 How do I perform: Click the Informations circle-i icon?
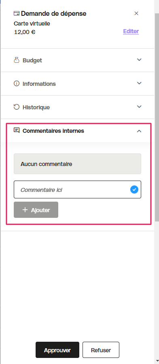tap(17, 83)
